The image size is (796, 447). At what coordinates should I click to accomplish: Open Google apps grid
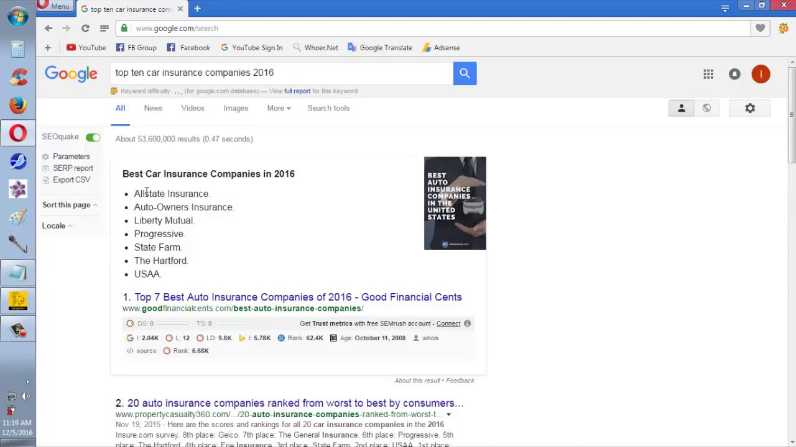coord(708,74)
